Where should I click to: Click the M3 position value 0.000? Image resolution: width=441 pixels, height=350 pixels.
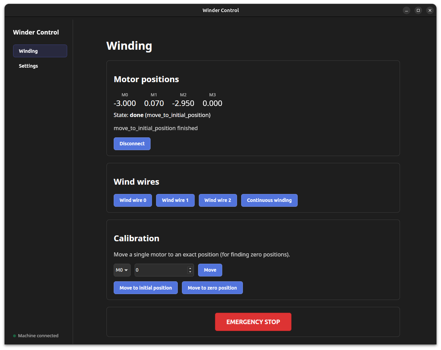212,103
